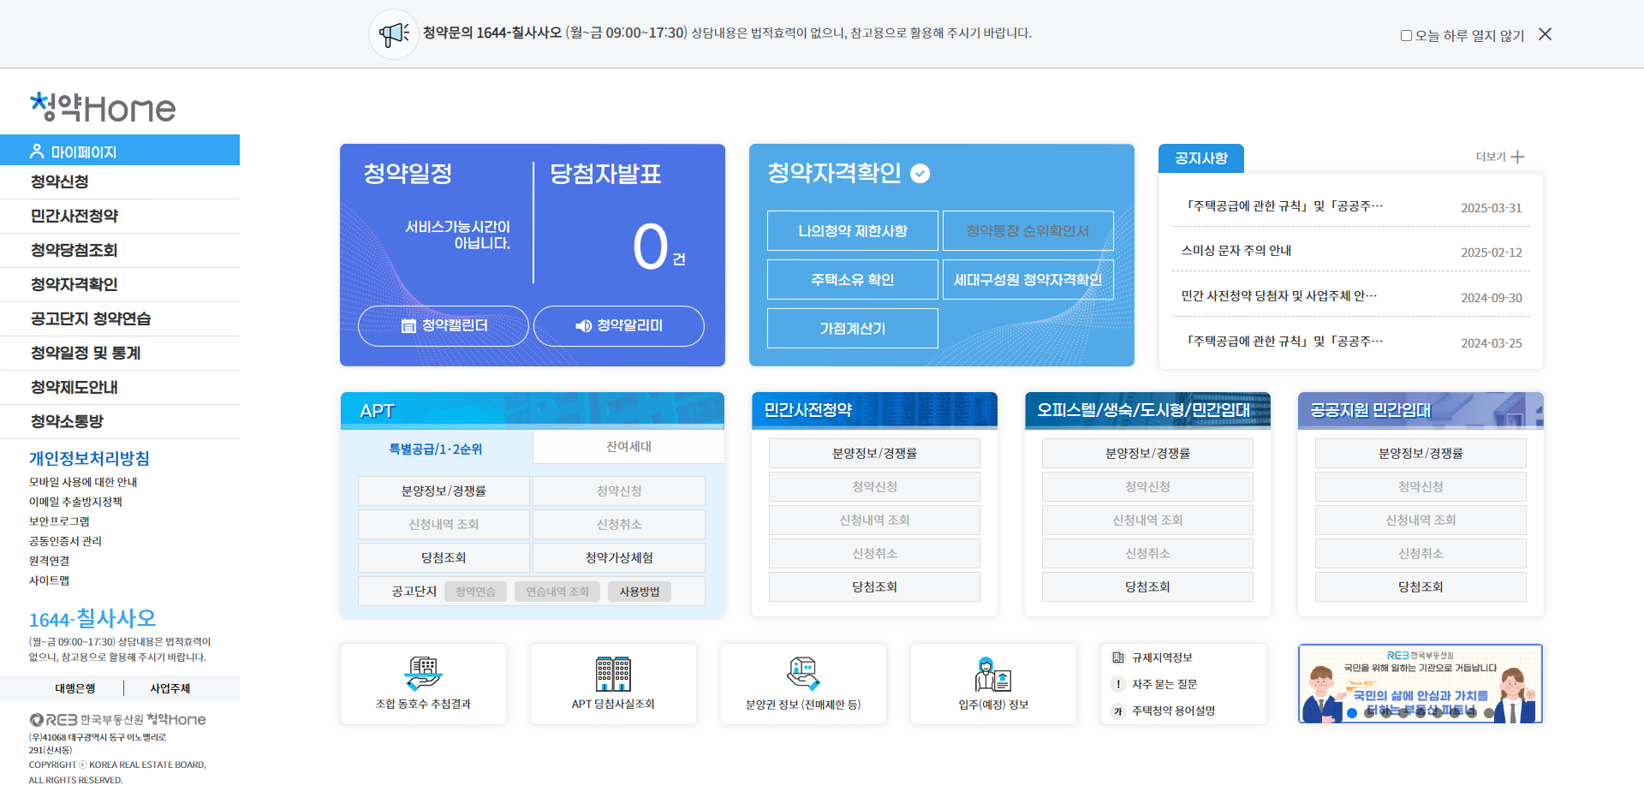This screenshot has width=1644, height=809.
Task: Open 자주 묻는 질문 exclamation icon
Action: click(1118, 684)
